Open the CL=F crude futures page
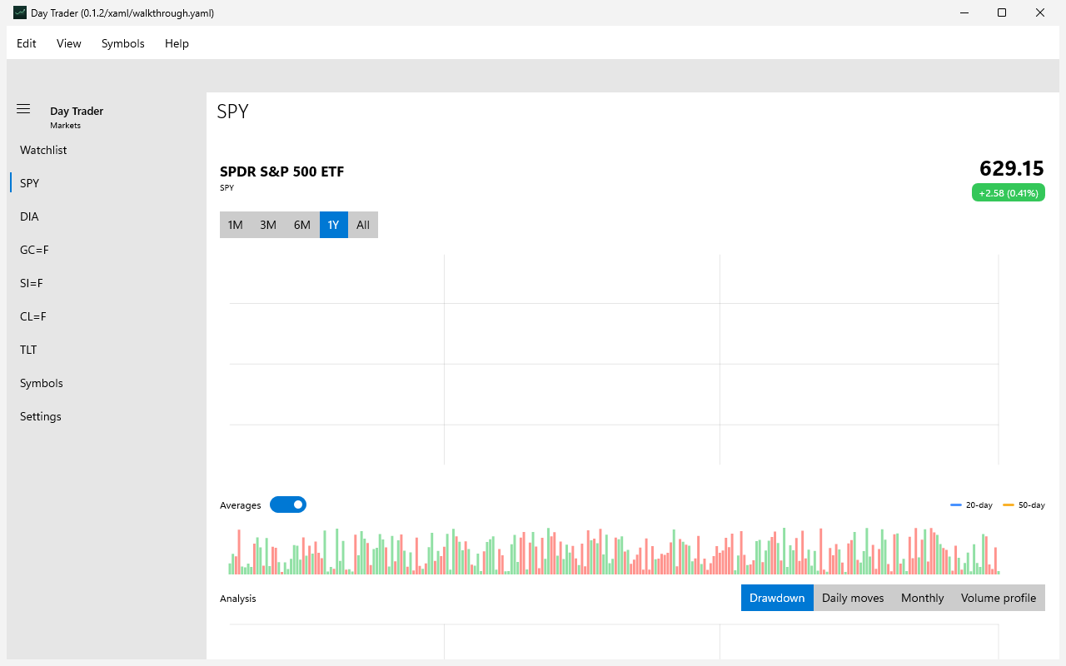The height and width of the screenshot is (666, 1066). (x=107, y=316)
